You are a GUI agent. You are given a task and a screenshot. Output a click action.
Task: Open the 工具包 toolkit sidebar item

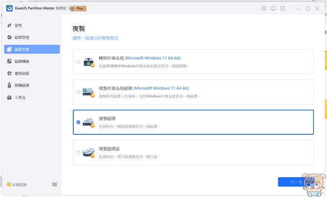click(32, 97)
